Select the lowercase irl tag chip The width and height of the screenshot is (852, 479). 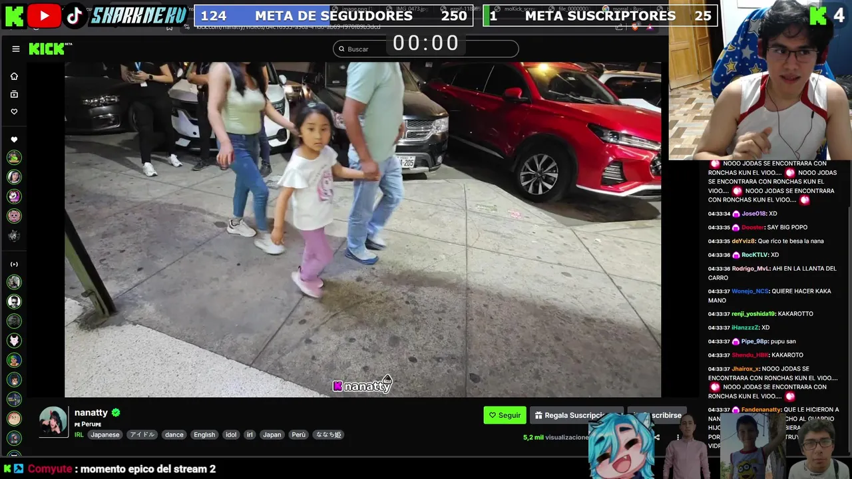coord(250,434)
